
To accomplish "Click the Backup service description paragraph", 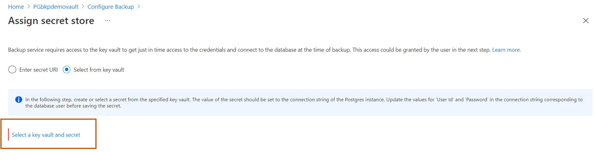I will (241, 50).
